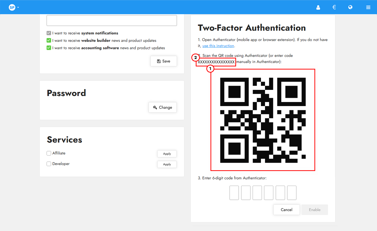
Task: Select the euro currency icon
Action: coord(334,7)
